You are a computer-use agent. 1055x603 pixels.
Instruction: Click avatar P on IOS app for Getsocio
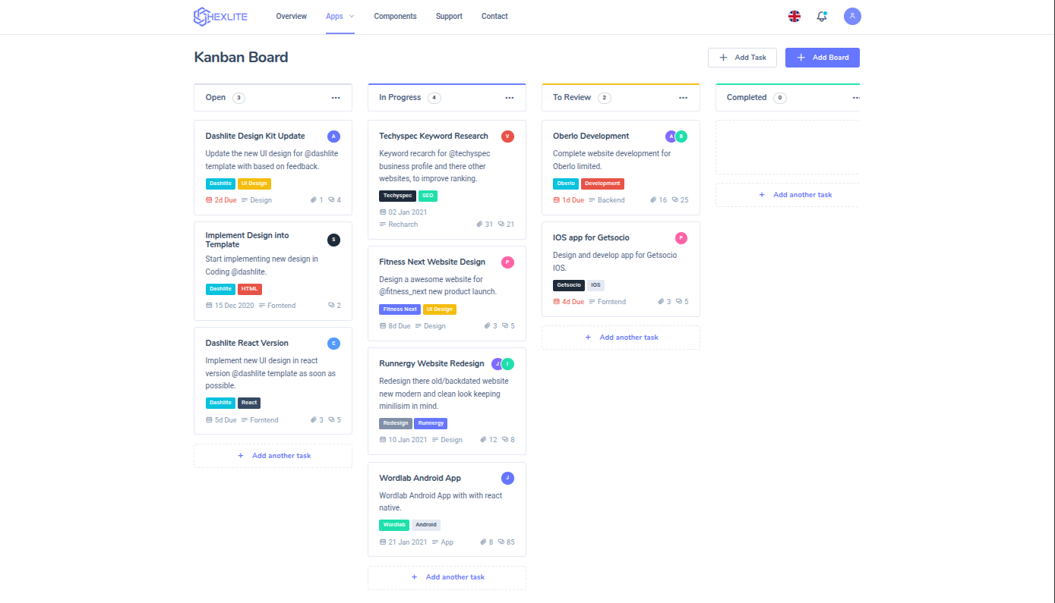click(681, 238)
